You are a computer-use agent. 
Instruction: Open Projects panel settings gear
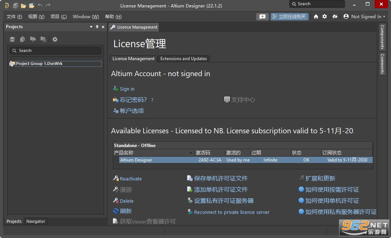tap(55, 39)
